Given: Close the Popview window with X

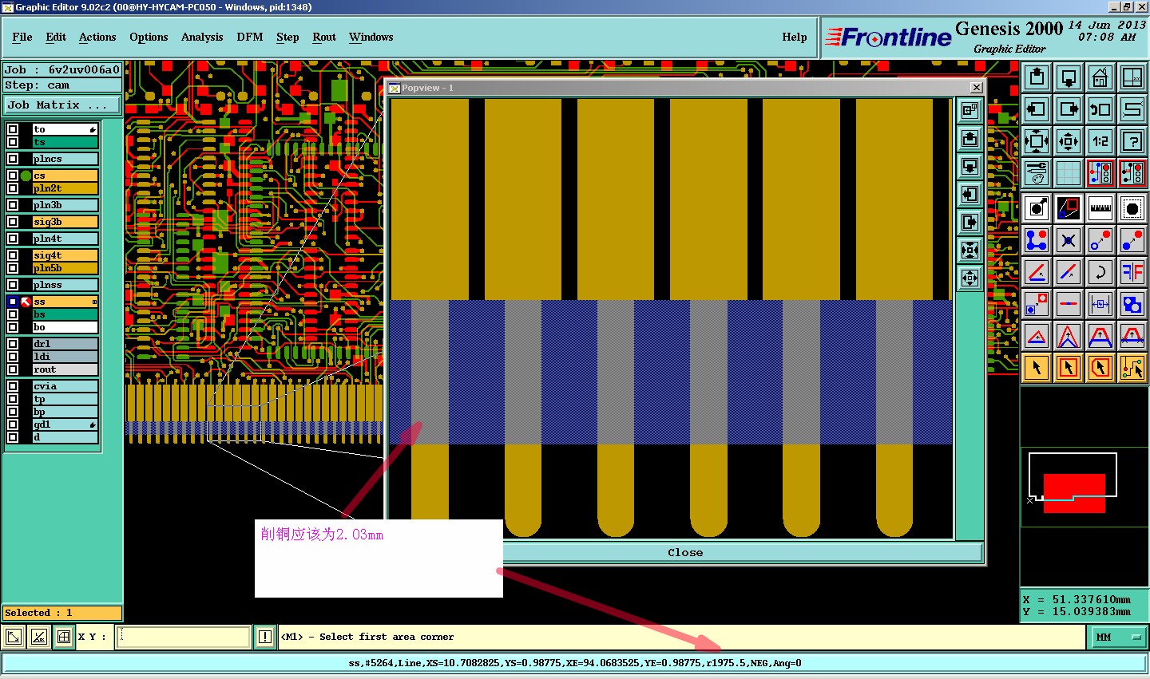Looking at the screenshot, I should (976, 87).
